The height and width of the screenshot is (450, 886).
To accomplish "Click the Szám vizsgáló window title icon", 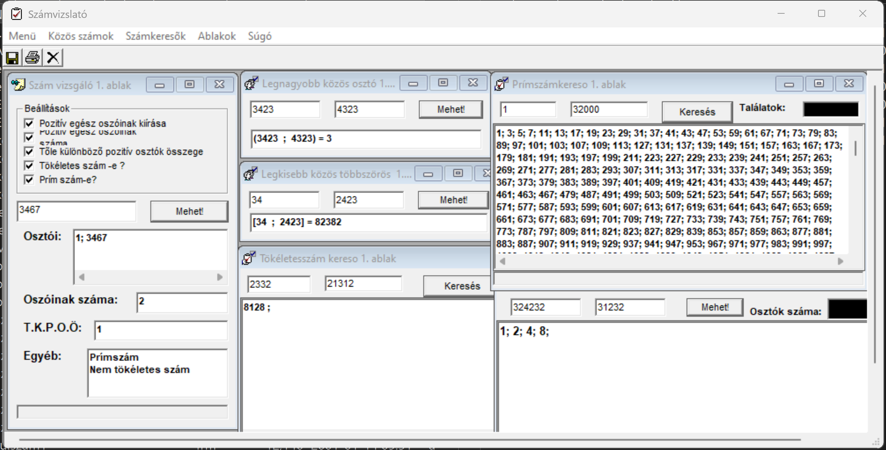I will tap(18, 85).
